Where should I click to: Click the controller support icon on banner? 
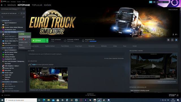[x=176, y=34]
